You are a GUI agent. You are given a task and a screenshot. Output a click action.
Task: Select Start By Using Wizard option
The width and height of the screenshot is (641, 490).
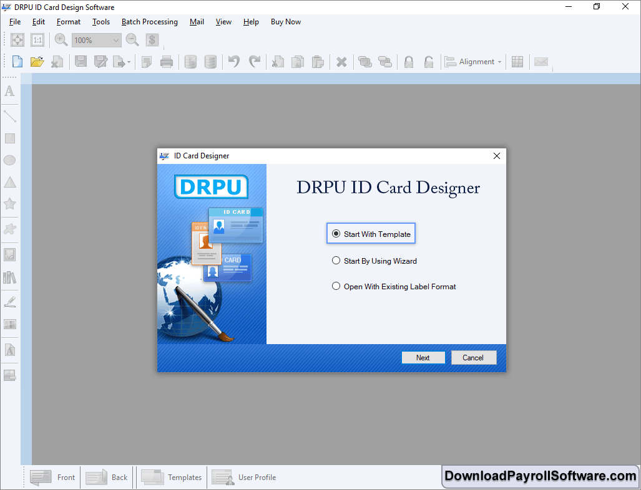coord(336,261)
